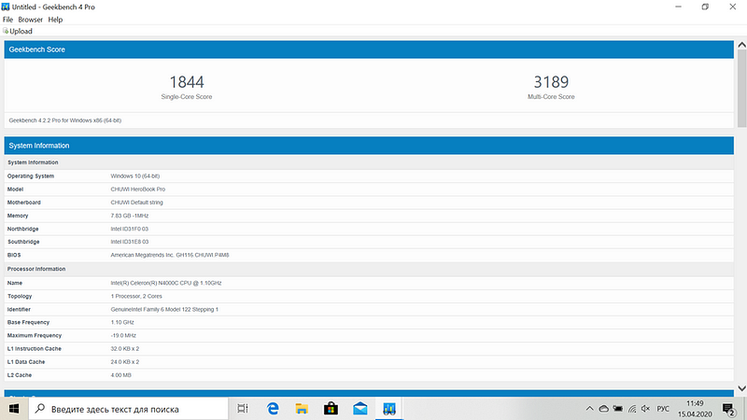Open File Explorer from the taskbar
This screenshot has width=747, height=420.
tap(302, 409)
